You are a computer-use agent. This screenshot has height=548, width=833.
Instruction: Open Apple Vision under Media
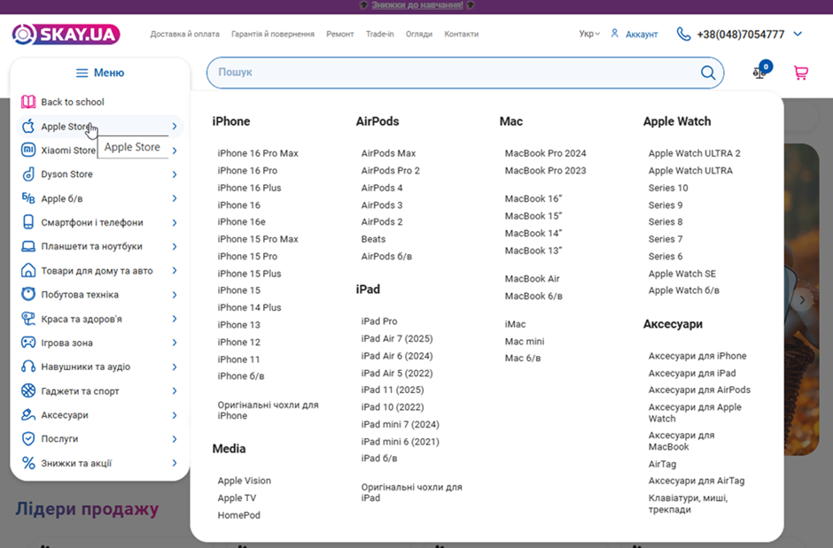[244, 481]
